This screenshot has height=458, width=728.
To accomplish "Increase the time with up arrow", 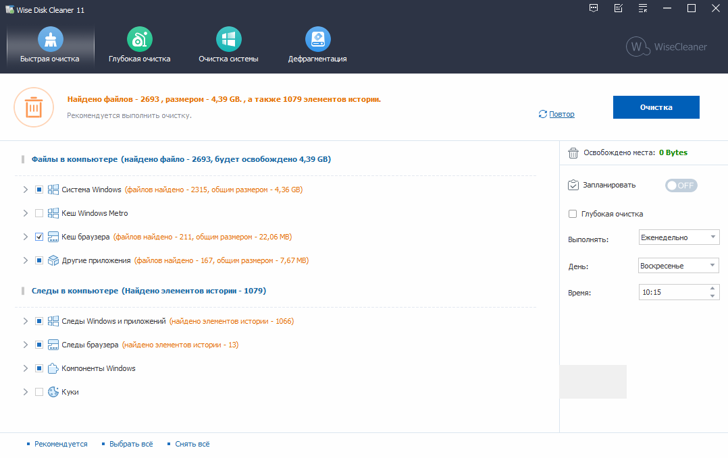I will pyautogui.click(x=712, y=288).
